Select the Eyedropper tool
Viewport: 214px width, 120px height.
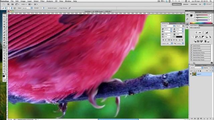4,30
